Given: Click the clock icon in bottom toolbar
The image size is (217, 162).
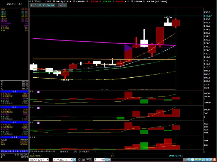Looking at the screenshot, I should 193,160.
